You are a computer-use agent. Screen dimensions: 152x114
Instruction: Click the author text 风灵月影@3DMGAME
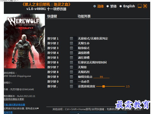[x=22, y=89]
